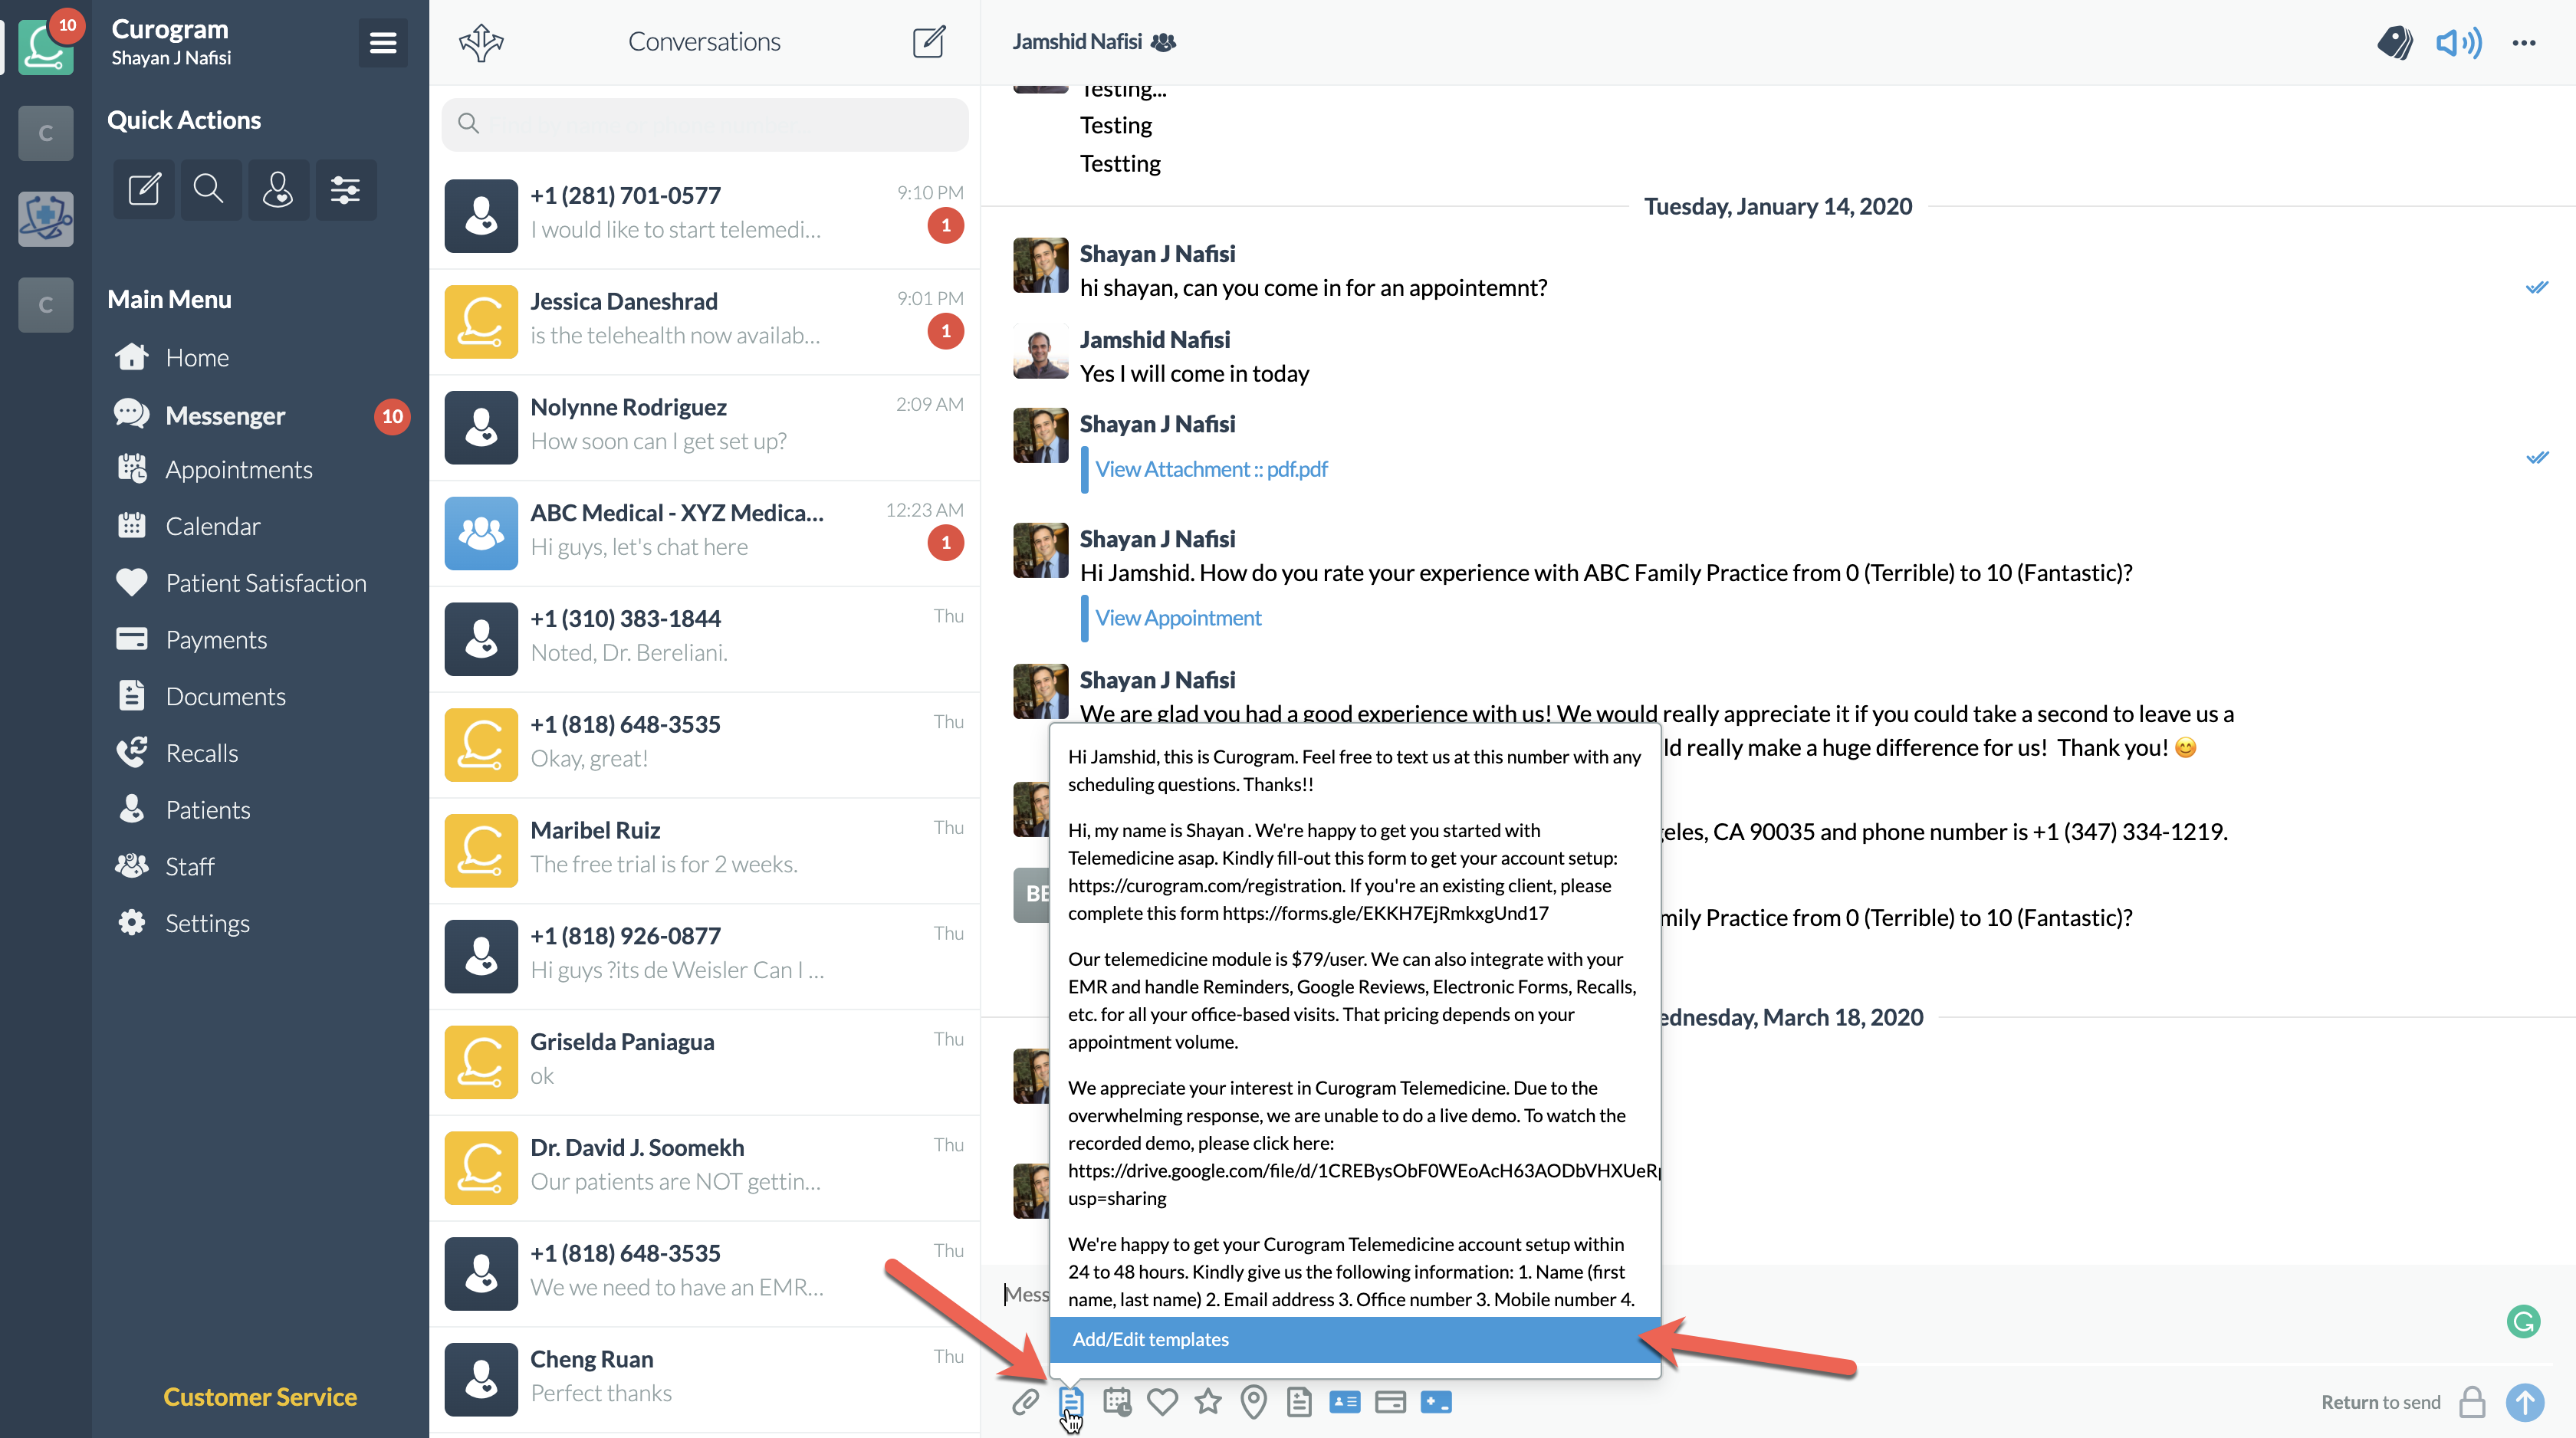Click Jamshid Nafisi's avatar in chat

click(1040, 351)
